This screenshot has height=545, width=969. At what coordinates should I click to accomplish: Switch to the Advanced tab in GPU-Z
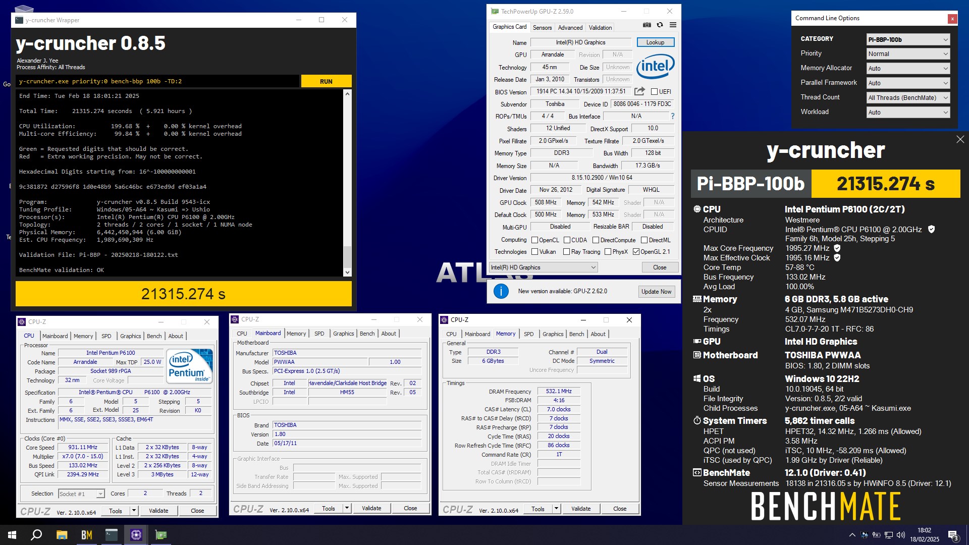[x=570, y=28]
